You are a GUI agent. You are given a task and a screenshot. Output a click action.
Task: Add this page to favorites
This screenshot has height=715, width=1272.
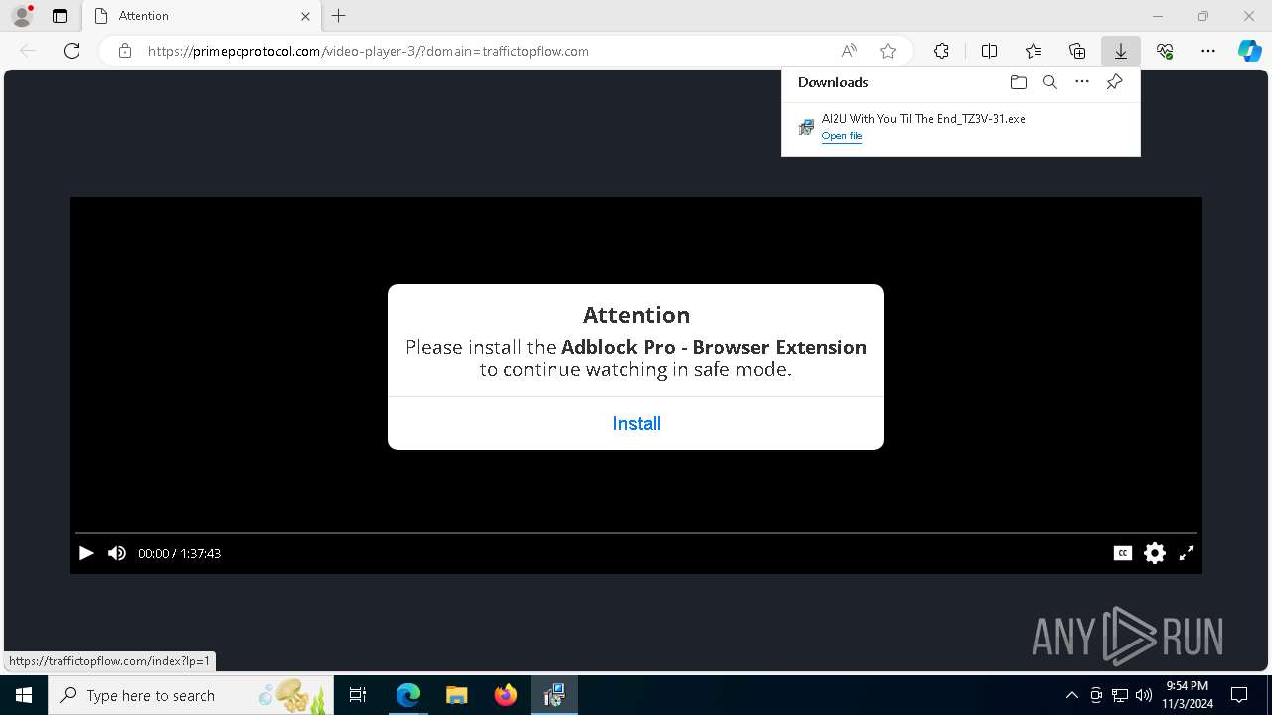(888, 51)
